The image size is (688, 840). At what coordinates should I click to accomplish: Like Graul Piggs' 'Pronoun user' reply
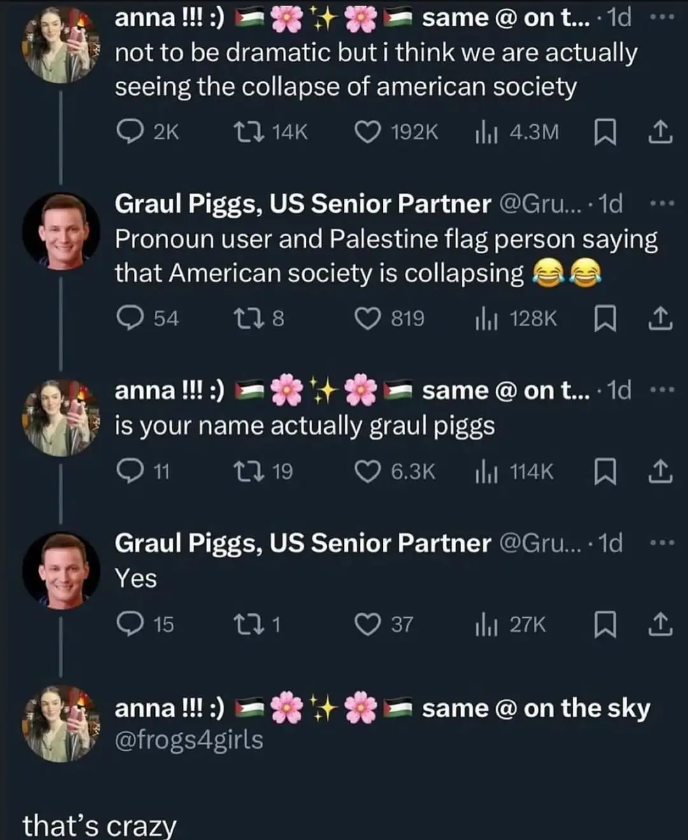pyautogui.click(x=367, y=318)
